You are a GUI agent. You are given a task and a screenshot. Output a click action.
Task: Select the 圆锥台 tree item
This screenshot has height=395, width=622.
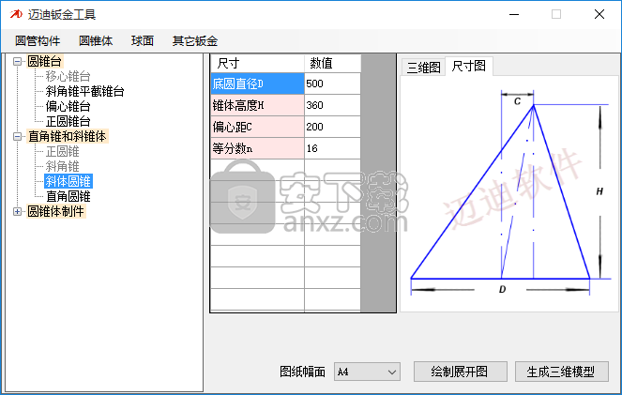coord(44,62)
